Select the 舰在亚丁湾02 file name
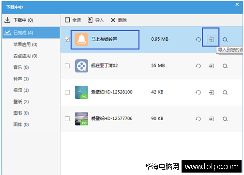 [x=105, y=65]
